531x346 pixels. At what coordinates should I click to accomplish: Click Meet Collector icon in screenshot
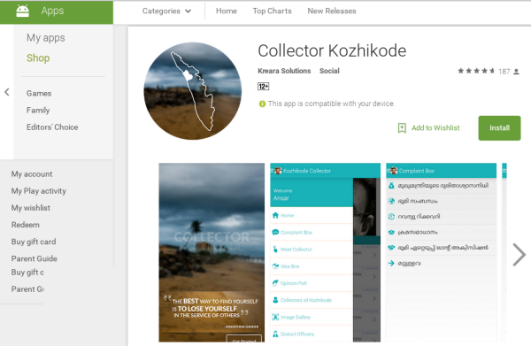275,250
